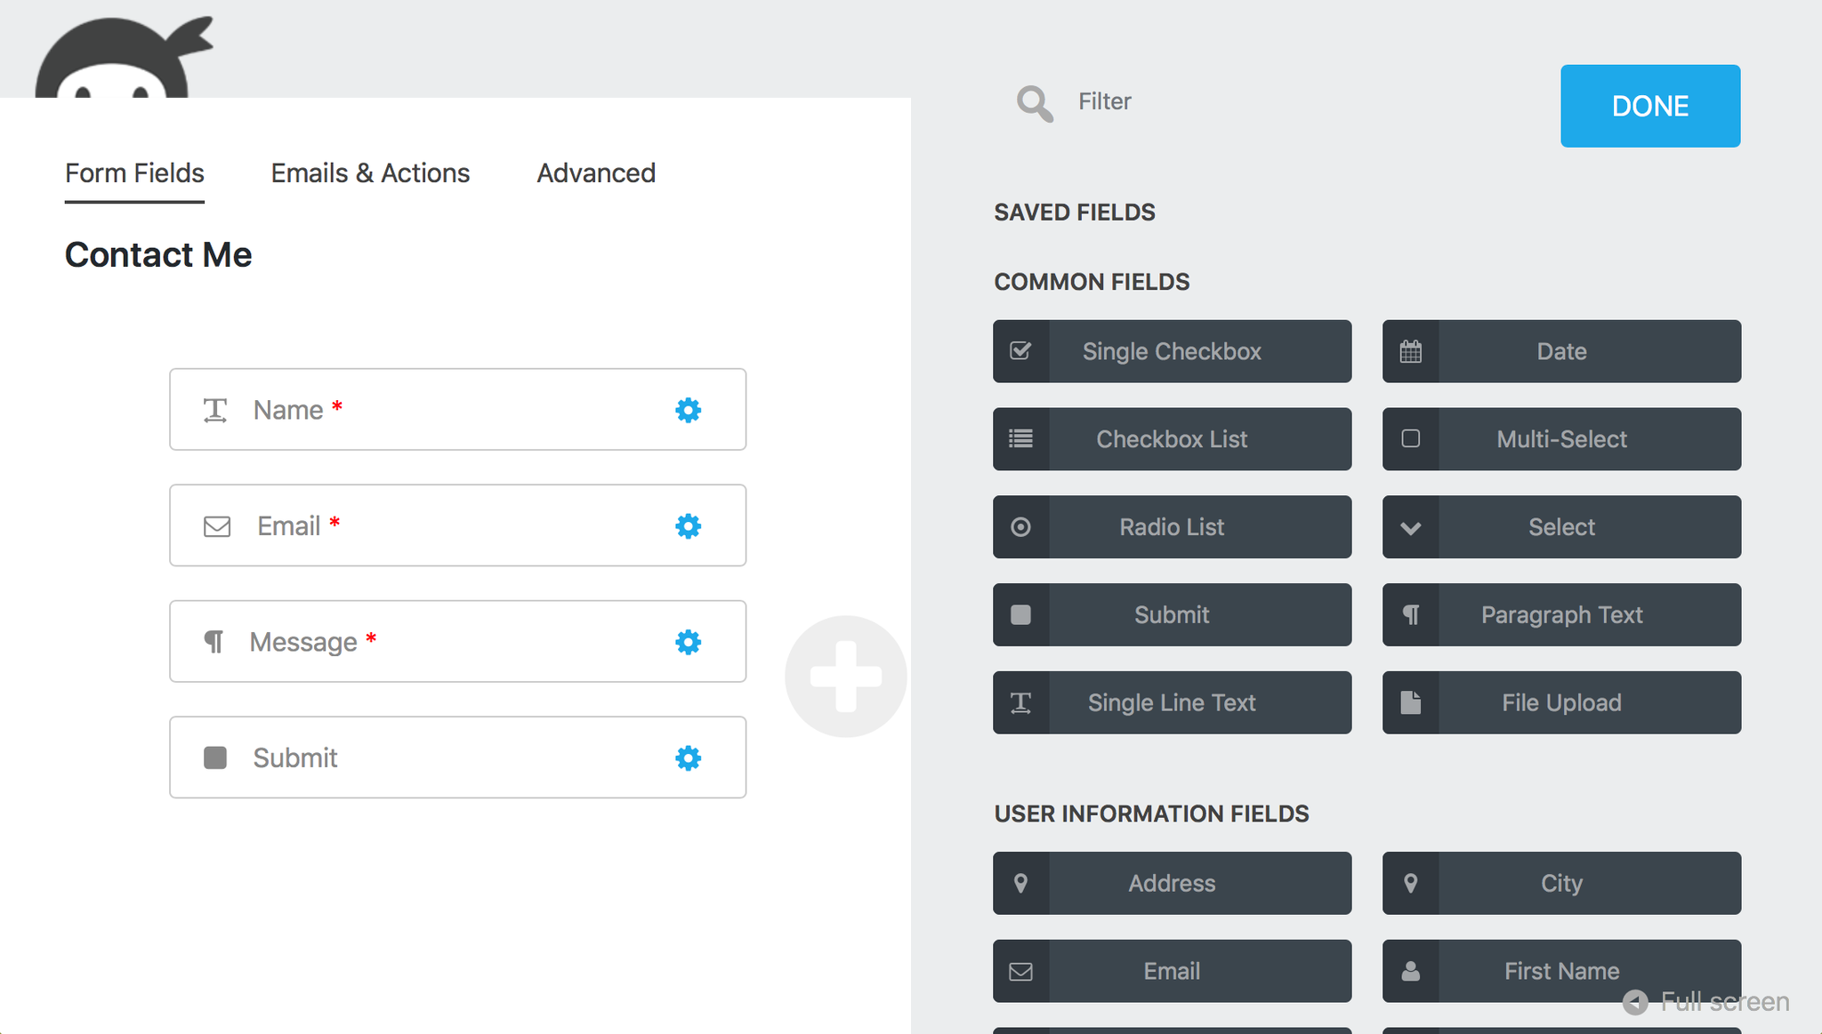The width and height of the screenshot is (1822, 1034).
Task: Add a Checkbox List field
Action: tap(1172, 439)
